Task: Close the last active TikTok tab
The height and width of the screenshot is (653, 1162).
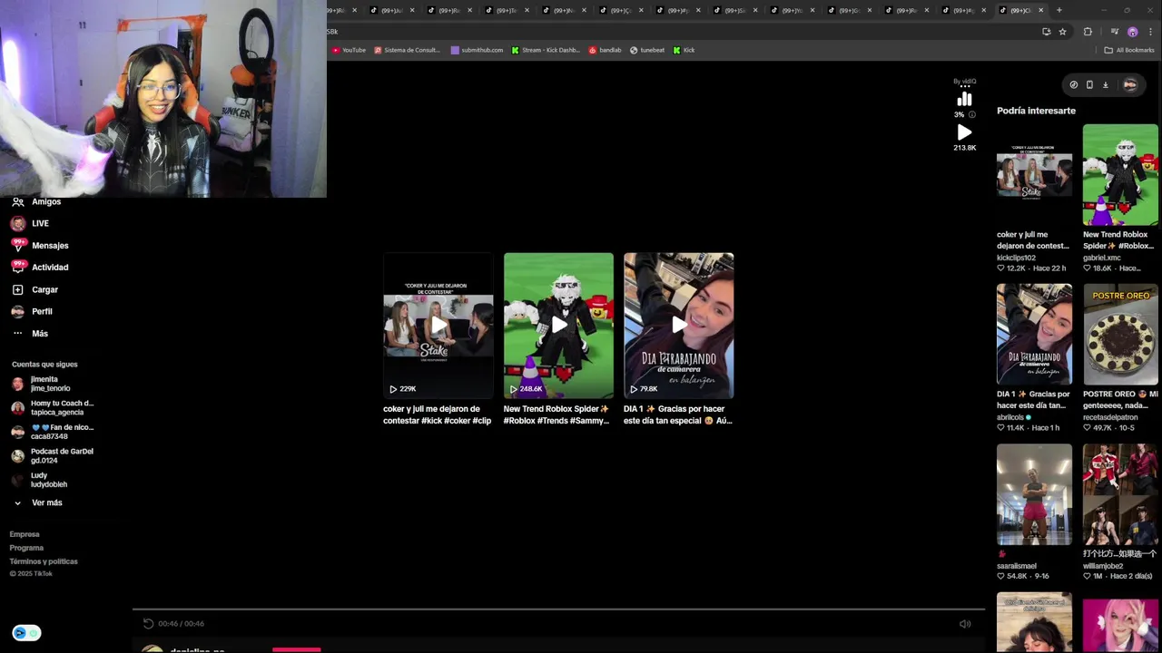Action: click(x=1041, y=10)
